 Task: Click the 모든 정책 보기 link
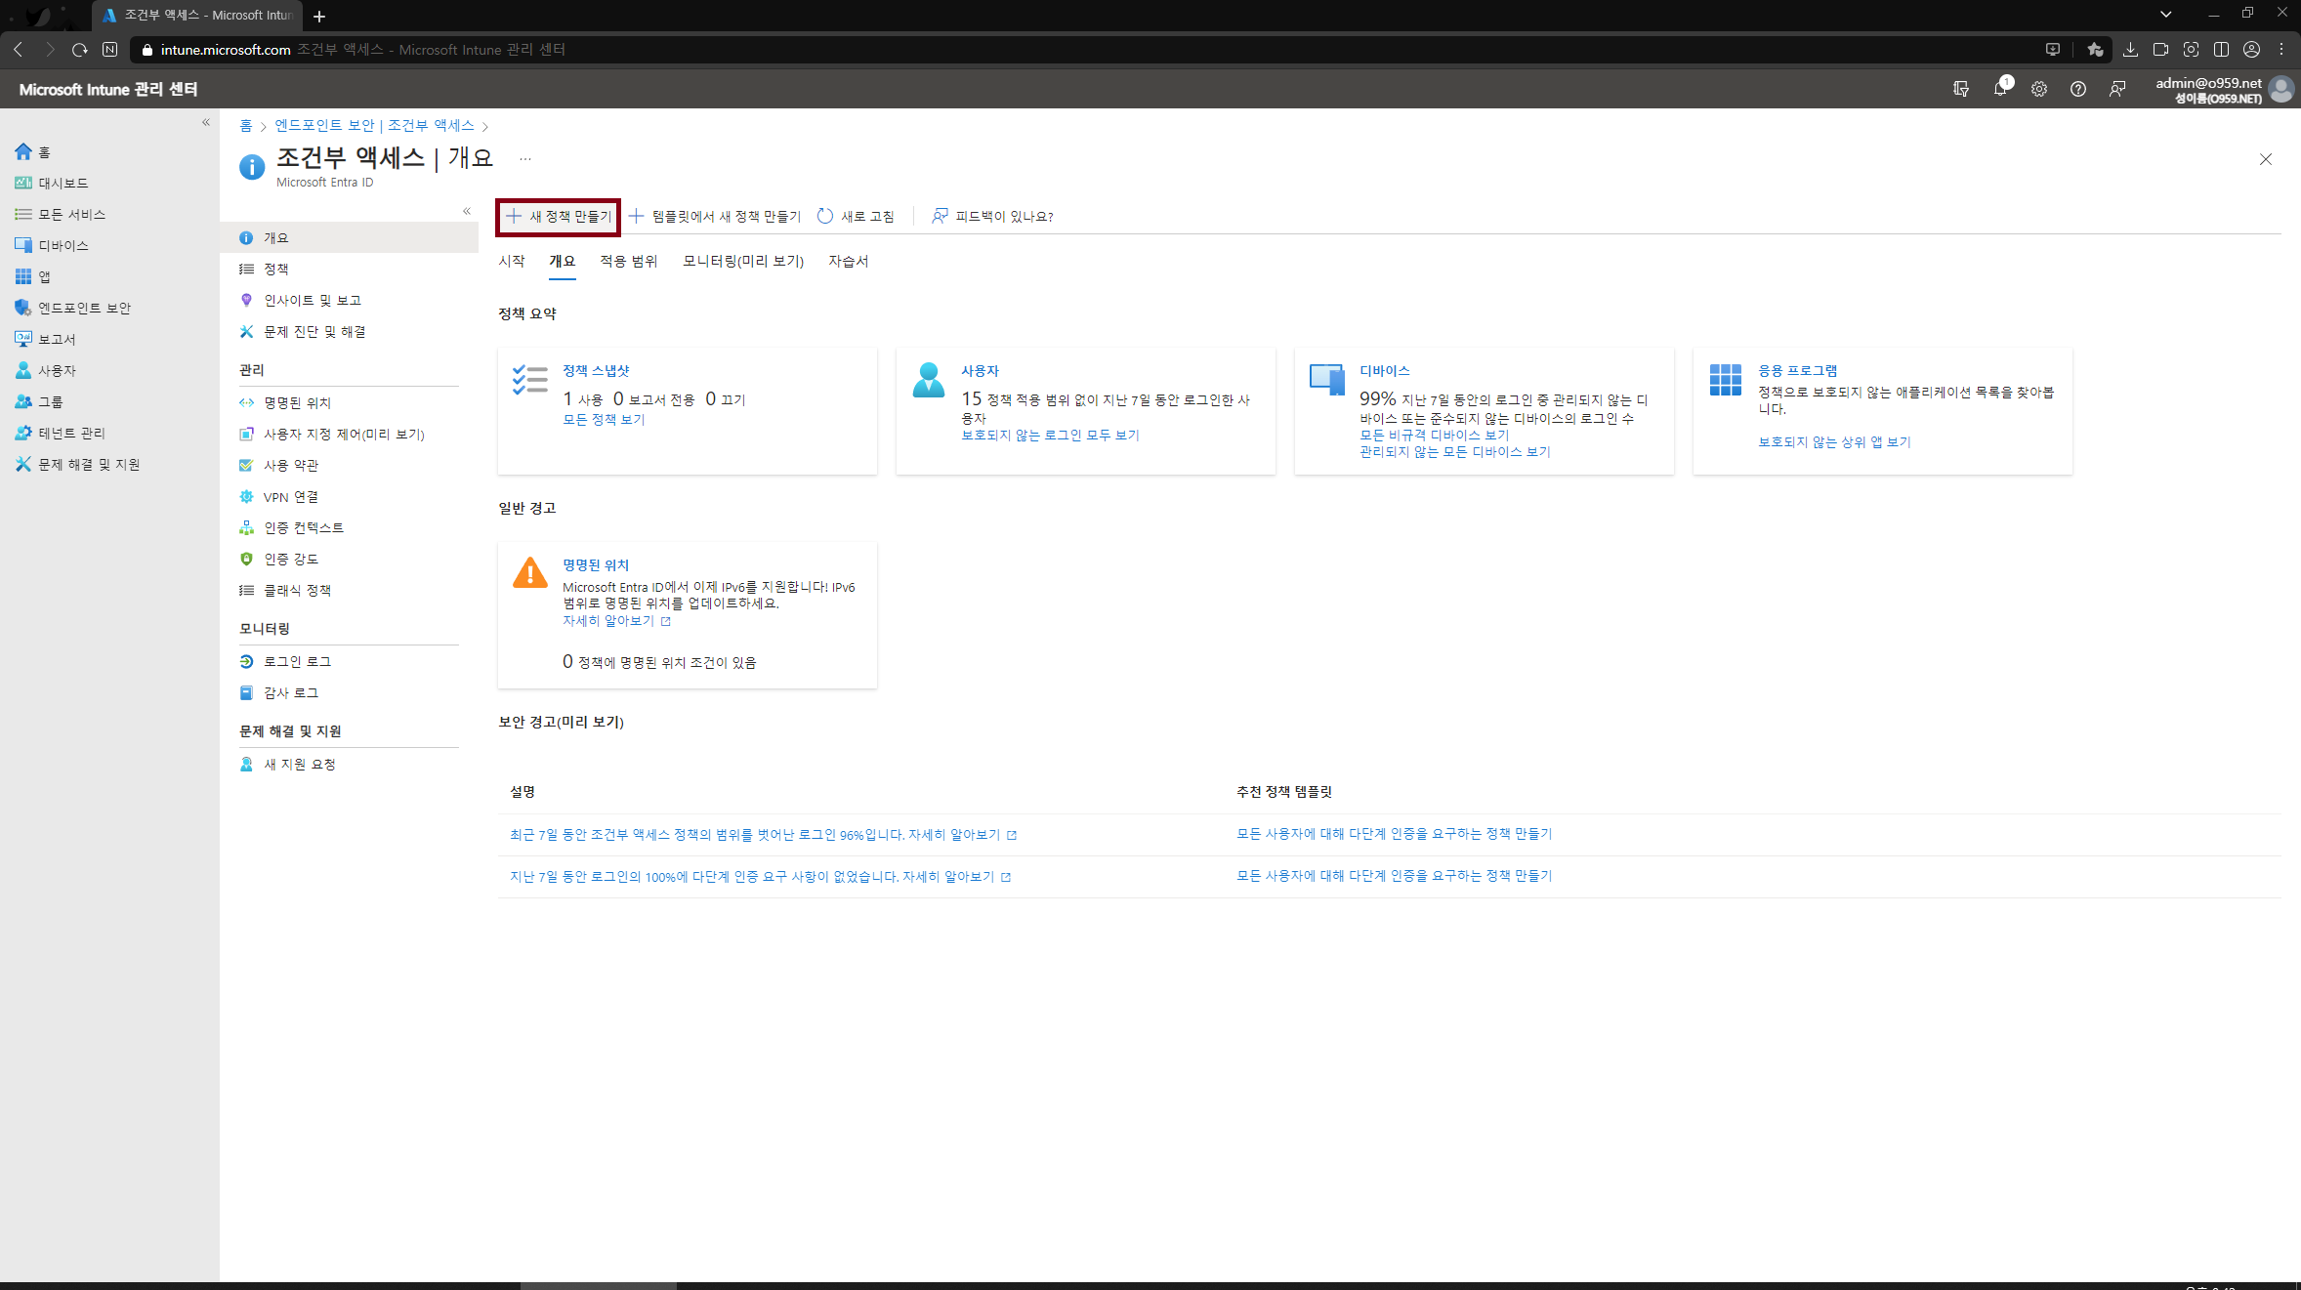point(604,419)
